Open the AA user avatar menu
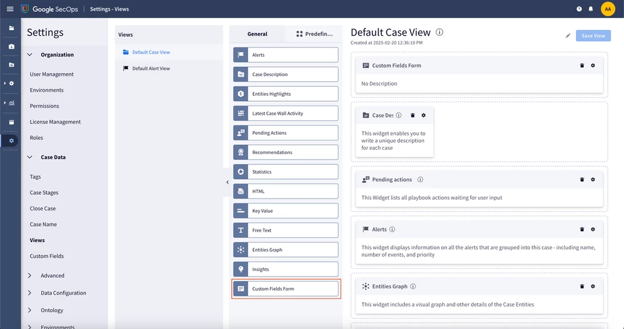 [x=608, y=9]
